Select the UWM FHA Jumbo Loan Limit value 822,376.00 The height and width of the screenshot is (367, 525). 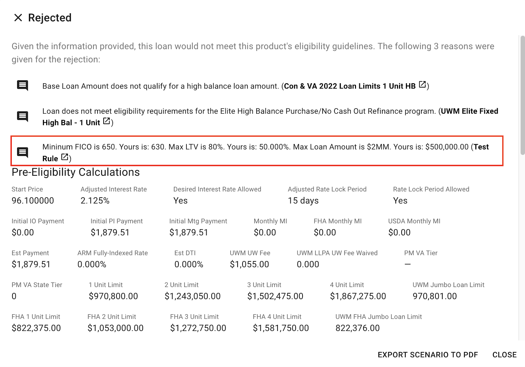tap(358, 328)
